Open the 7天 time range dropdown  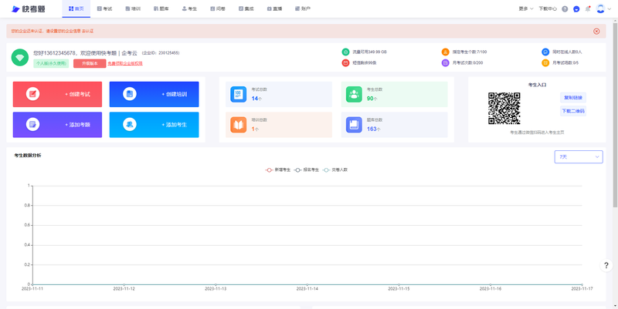tap(579, 157)
